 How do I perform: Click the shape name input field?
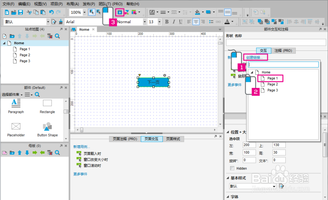pyautogui.click(x=276, y=43)
